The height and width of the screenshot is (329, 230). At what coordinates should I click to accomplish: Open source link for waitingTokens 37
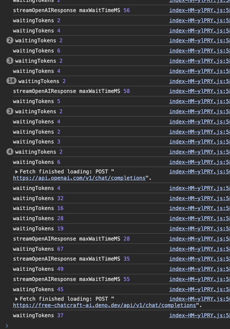200,316
